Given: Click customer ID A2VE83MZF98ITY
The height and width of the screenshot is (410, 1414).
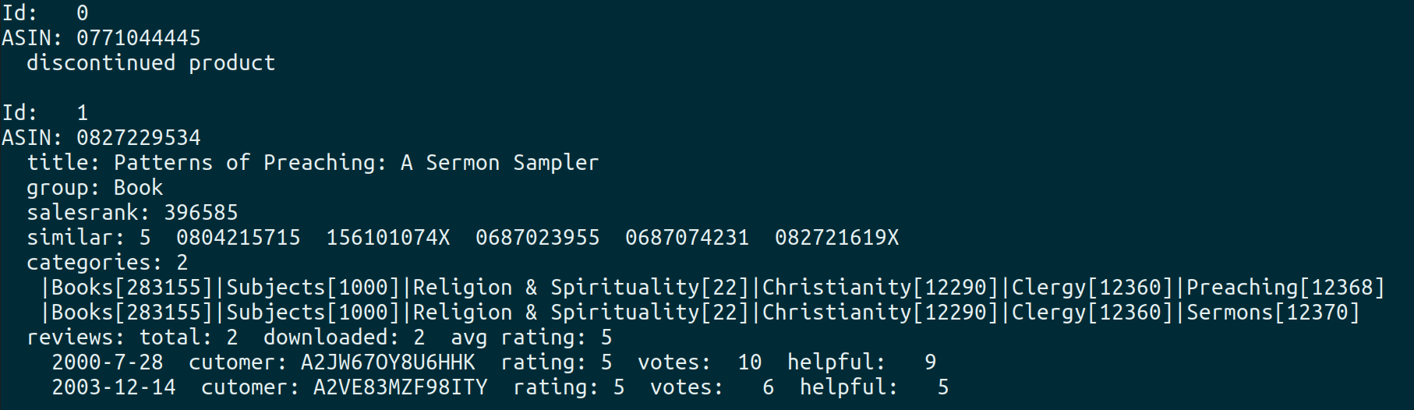Looking at the screenshot, I should click(400, 387).
